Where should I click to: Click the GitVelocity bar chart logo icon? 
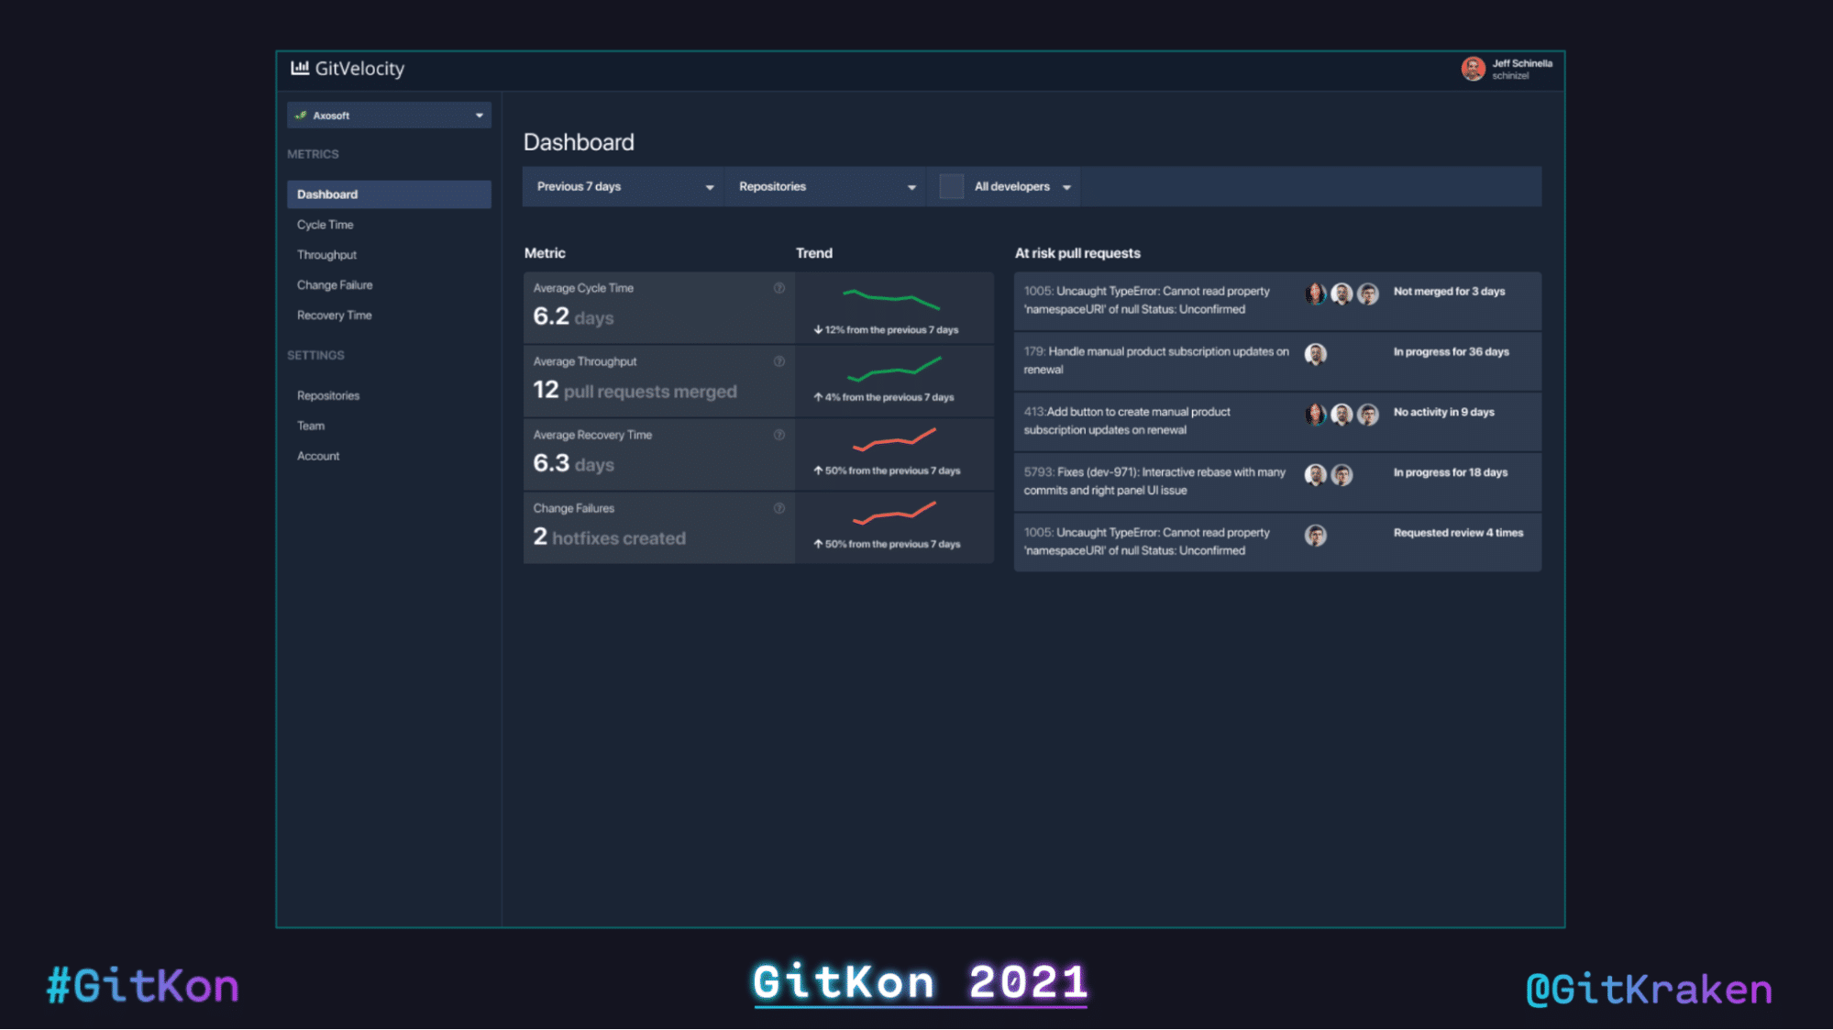[300, 67]
